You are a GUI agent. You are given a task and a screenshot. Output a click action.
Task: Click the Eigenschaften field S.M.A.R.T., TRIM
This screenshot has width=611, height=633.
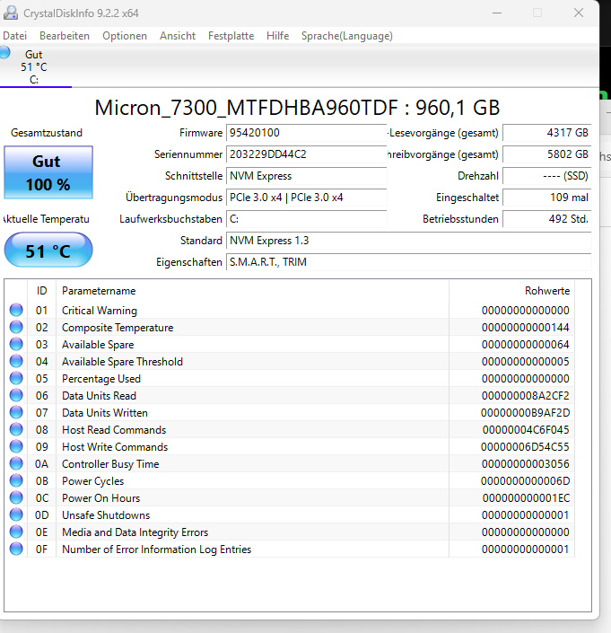click(x=409, y=262)
